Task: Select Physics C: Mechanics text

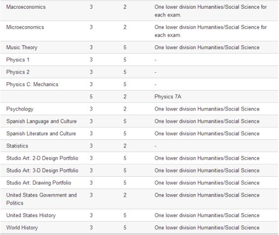Action: (32, 84)
